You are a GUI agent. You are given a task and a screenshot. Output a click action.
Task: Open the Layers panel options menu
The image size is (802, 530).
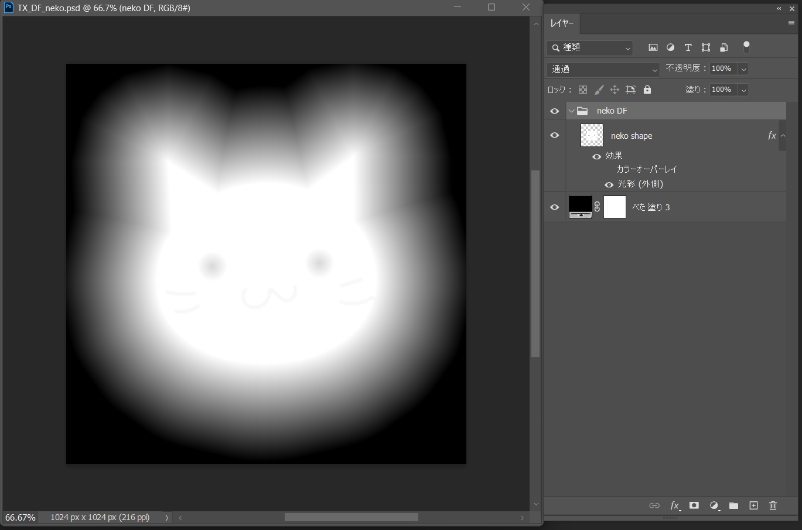tap(791, 23)
